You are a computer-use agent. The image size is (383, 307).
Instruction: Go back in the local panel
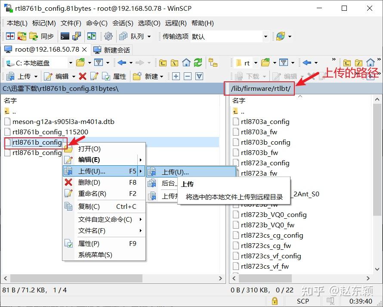coord(122,62)
